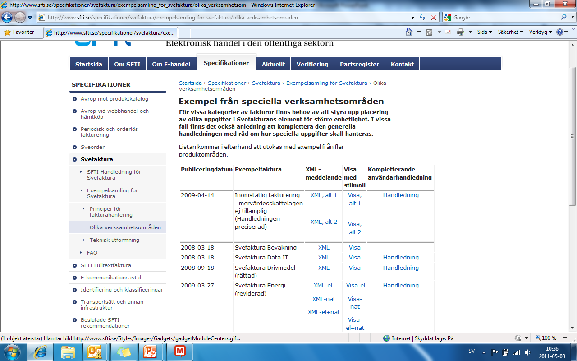Image resolution: width=577 pixels, height=361 pixels.
Task: Open the Outlook taskbar icon
Action: 95,352
